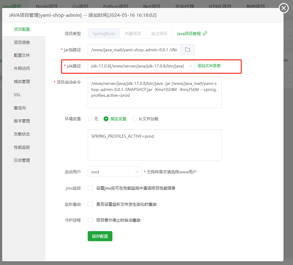Open 项目信息 in the sidebar
293x265 pixels.
22,42
